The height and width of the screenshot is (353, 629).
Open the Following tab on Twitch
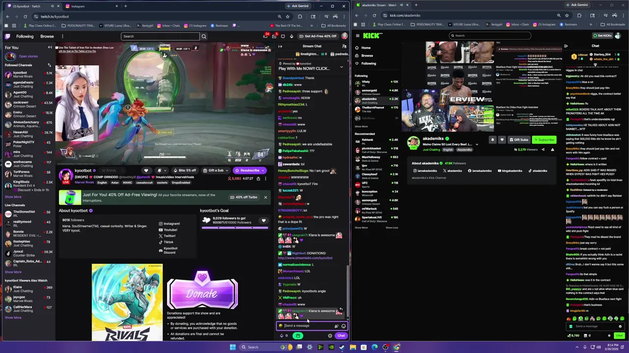click(25, 36)
